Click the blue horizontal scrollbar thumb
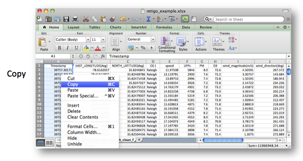The image size is (303, 161). [x=223, y=140]
